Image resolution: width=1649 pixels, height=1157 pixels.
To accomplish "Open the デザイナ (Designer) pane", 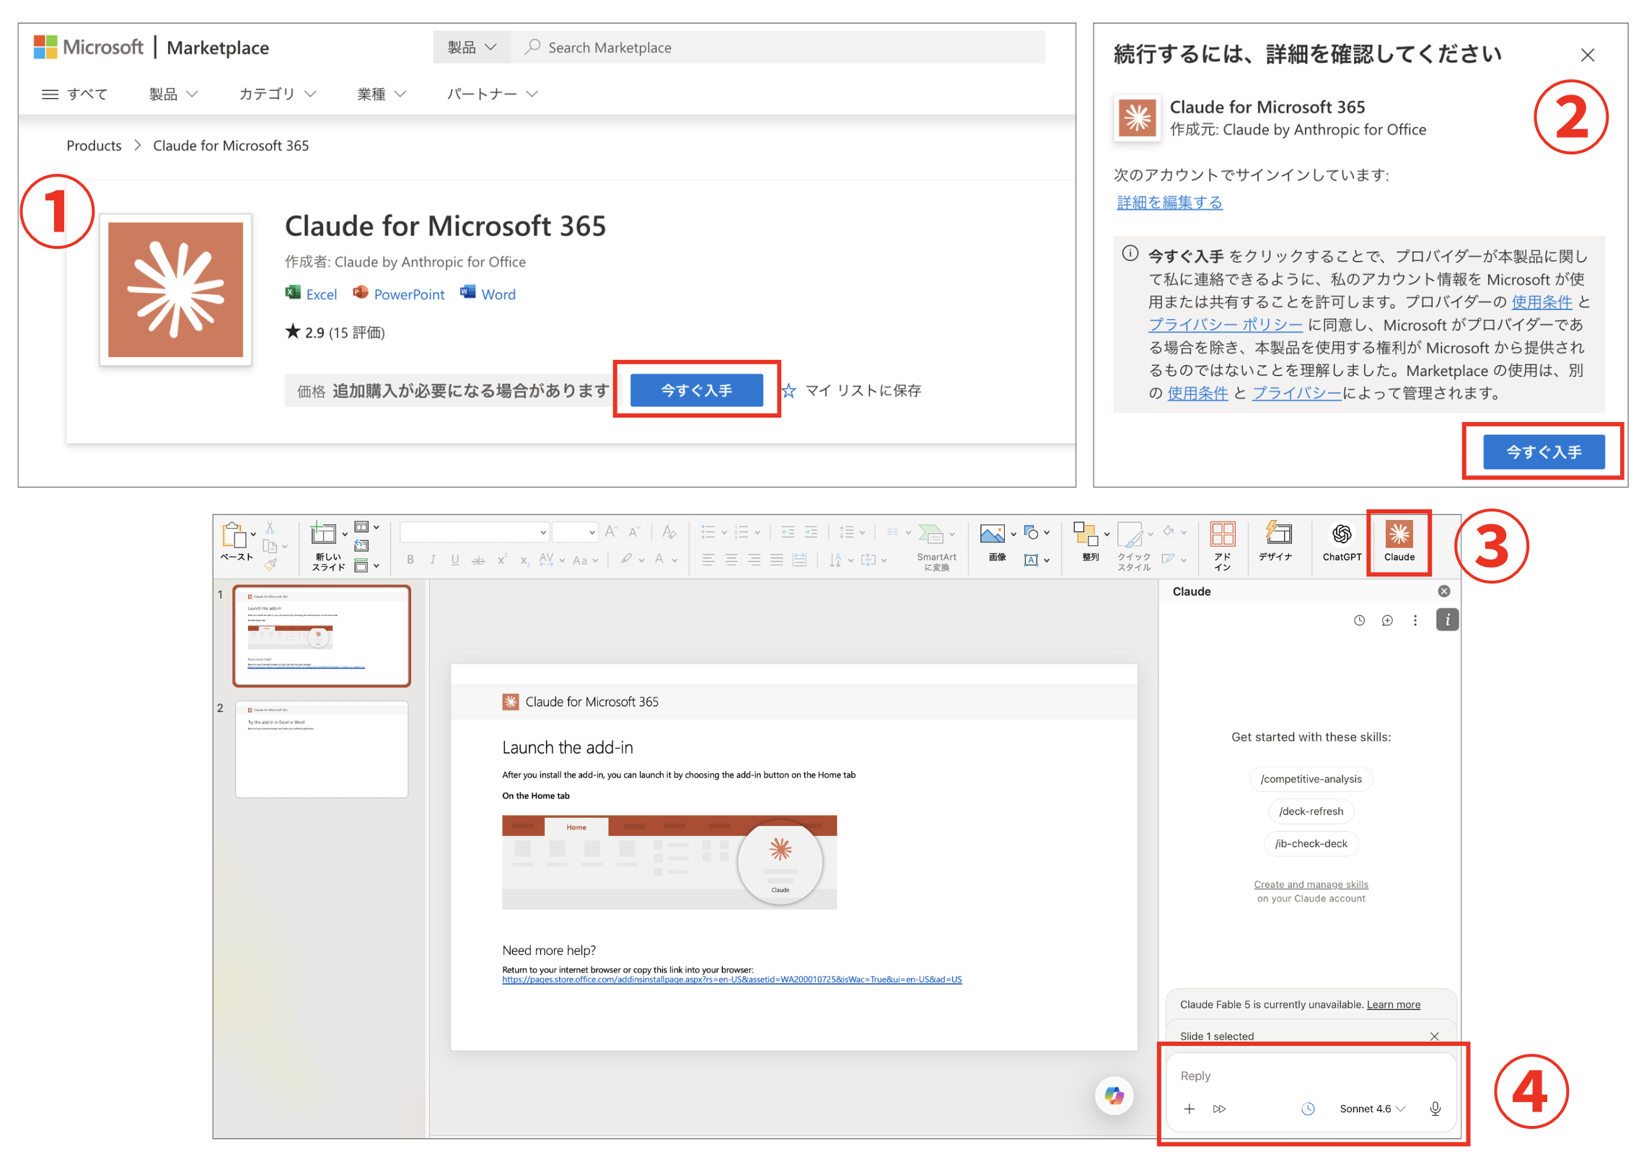I will (x=1275, y=541).
